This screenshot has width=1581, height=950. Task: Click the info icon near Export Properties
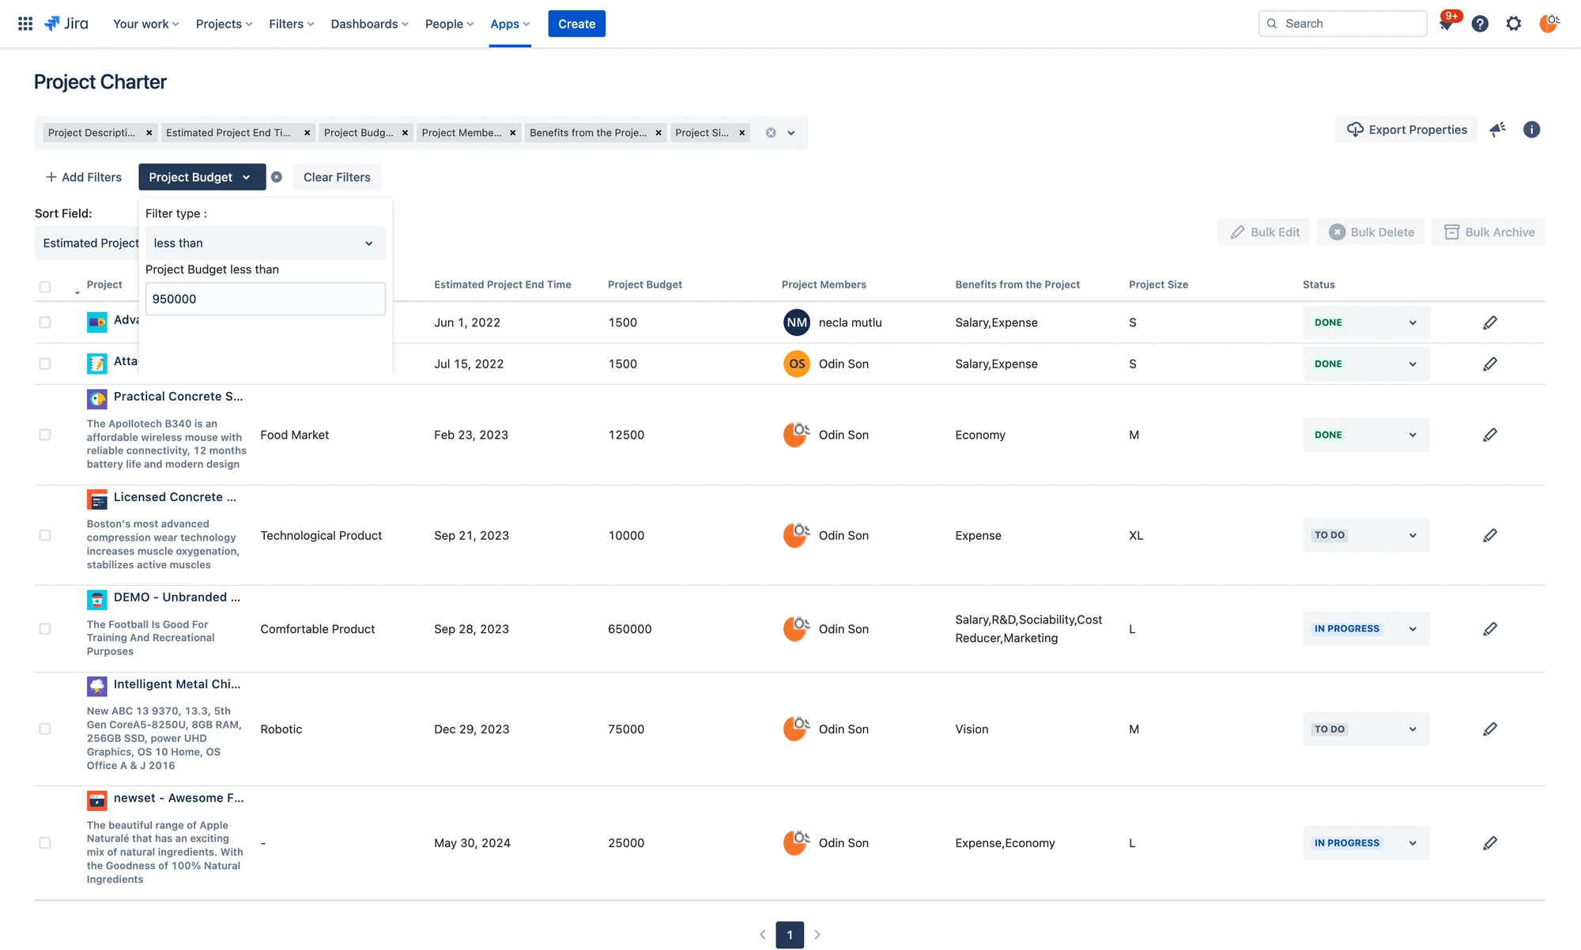coord(1531,130)
